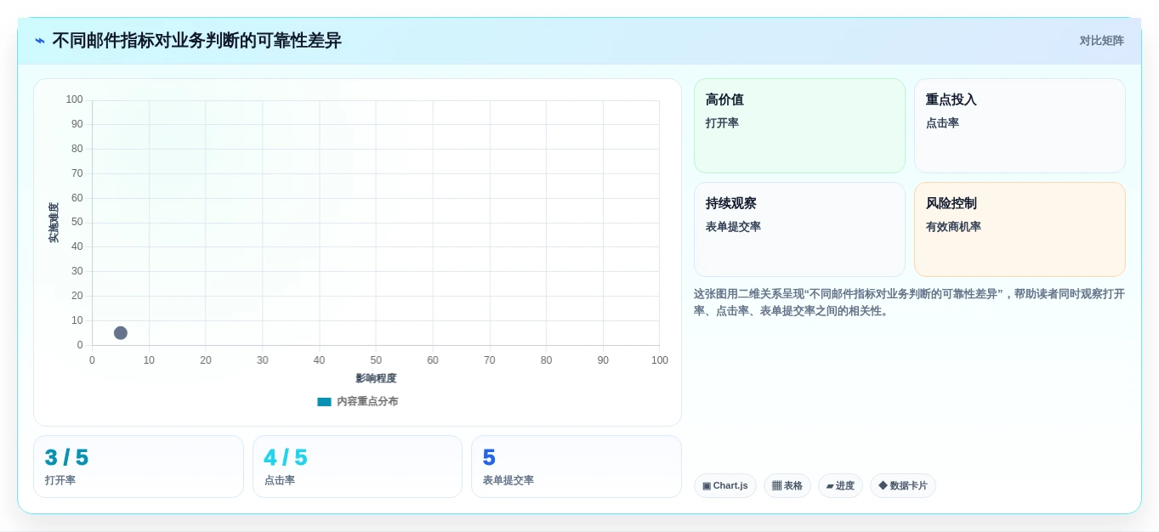Click the x-axis tick label 50

[x=376, y=360]
